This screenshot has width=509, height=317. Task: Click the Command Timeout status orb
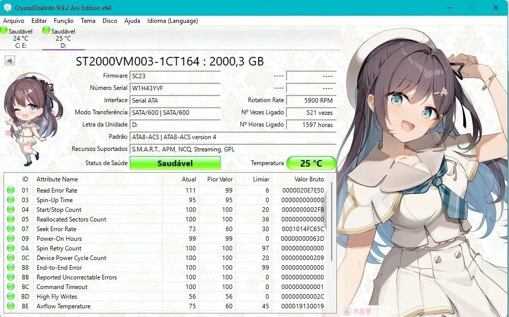[11, 287]
